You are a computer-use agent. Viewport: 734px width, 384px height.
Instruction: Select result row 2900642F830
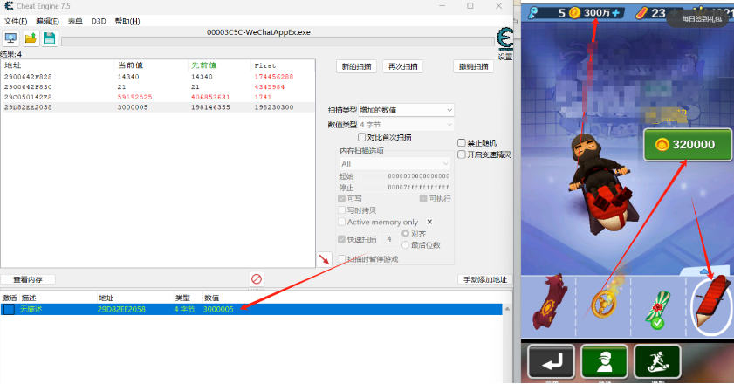[158, 86]
